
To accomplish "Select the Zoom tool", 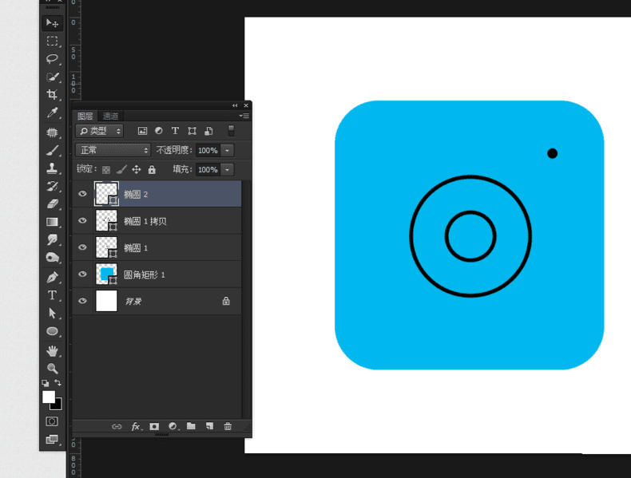I will tap(52, 368).
